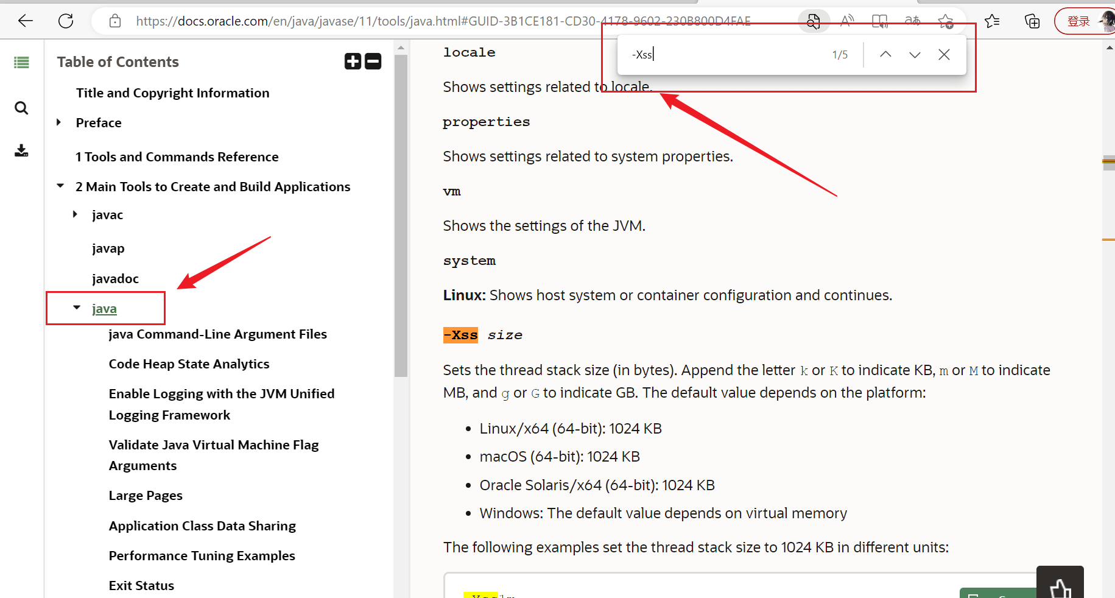Collapse the java tree node
Viewport: 1115px width, 598px height.
[77, 308]
